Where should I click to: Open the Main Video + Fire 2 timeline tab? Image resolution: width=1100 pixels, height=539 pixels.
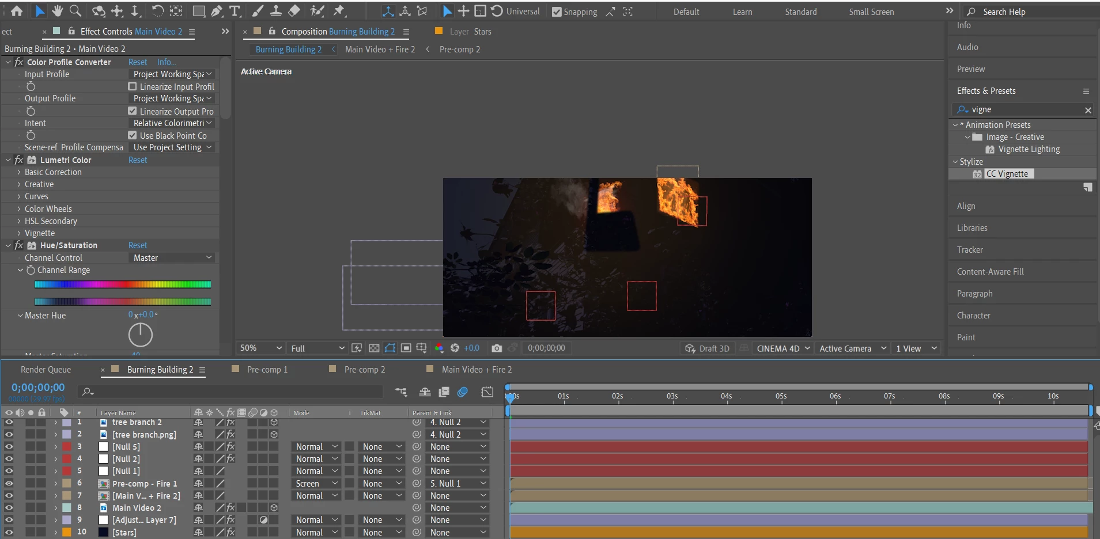[477, 370]
